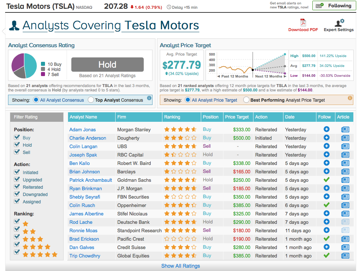Viewport: 361px width, 271px height.
Task: Unfollow Brad Erickson via the green checkmark
Action: pyautogui.click(x=327, y=238)
